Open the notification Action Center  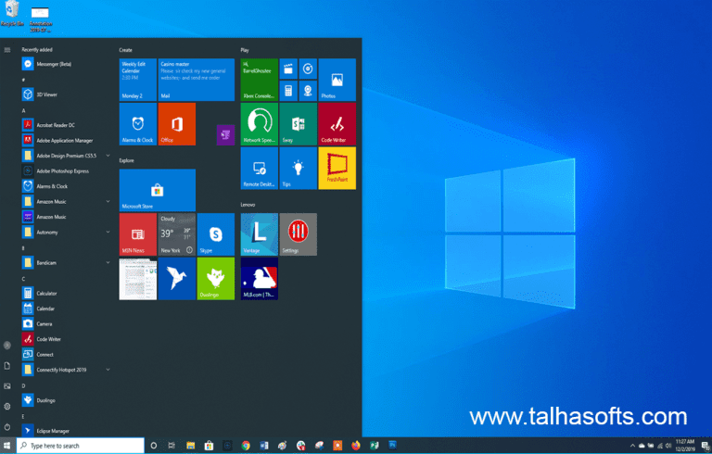706,446
